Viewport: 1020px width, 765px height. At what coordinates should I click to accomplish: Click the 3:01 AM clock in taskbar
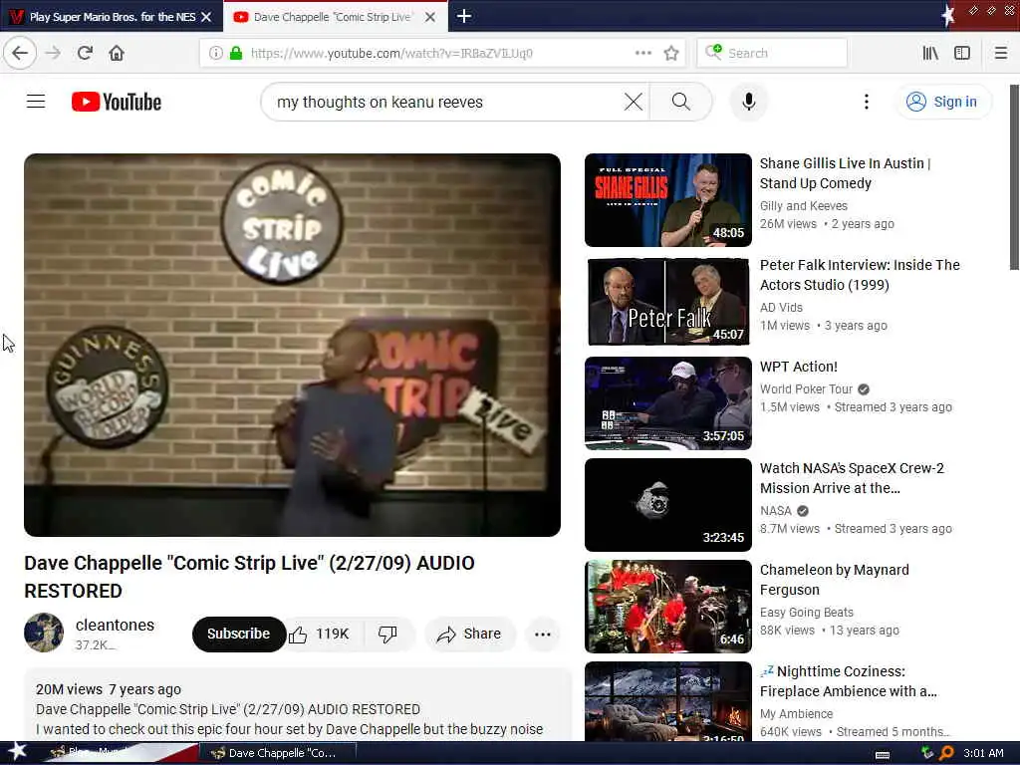(983, 753)
